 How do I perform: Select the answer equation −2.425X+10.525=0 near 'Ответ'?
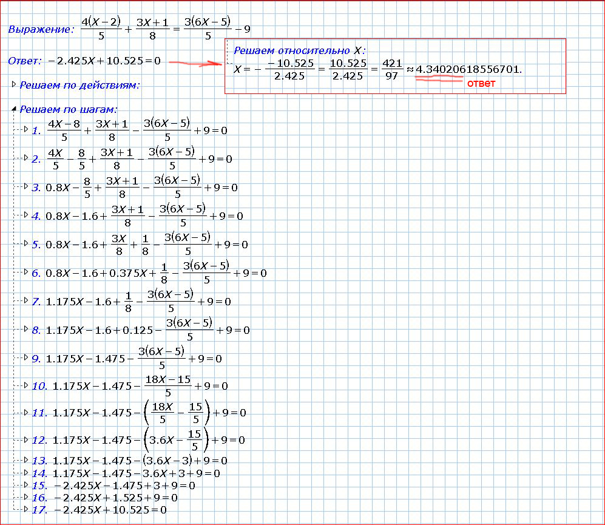pyautogui.click(x=104, y=61)
